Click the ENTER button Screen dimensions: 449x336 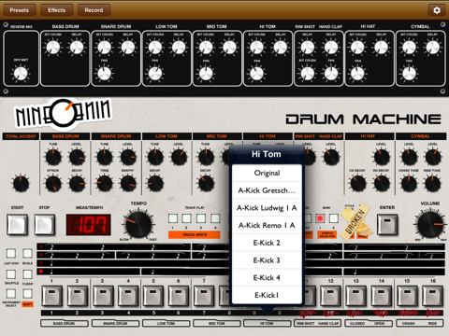click(387, 224)
